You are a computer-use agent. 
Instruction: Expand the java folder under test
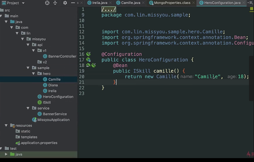[6, 154]
